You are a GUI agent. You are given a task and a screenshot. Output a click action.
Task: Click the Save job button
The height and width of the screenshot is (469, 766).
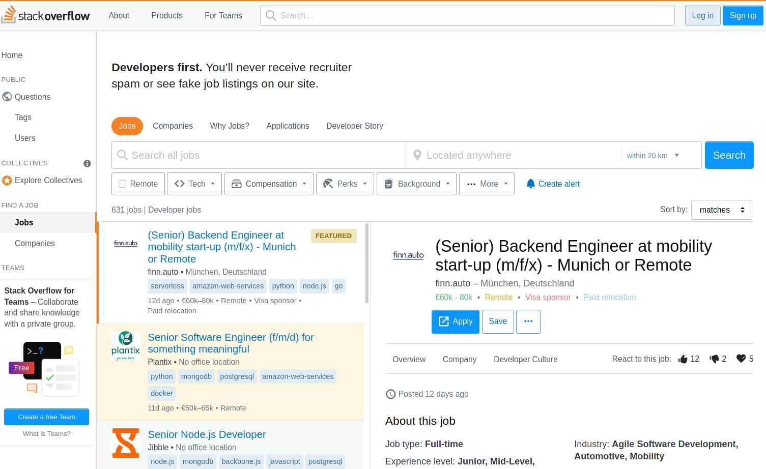(498, 321)
